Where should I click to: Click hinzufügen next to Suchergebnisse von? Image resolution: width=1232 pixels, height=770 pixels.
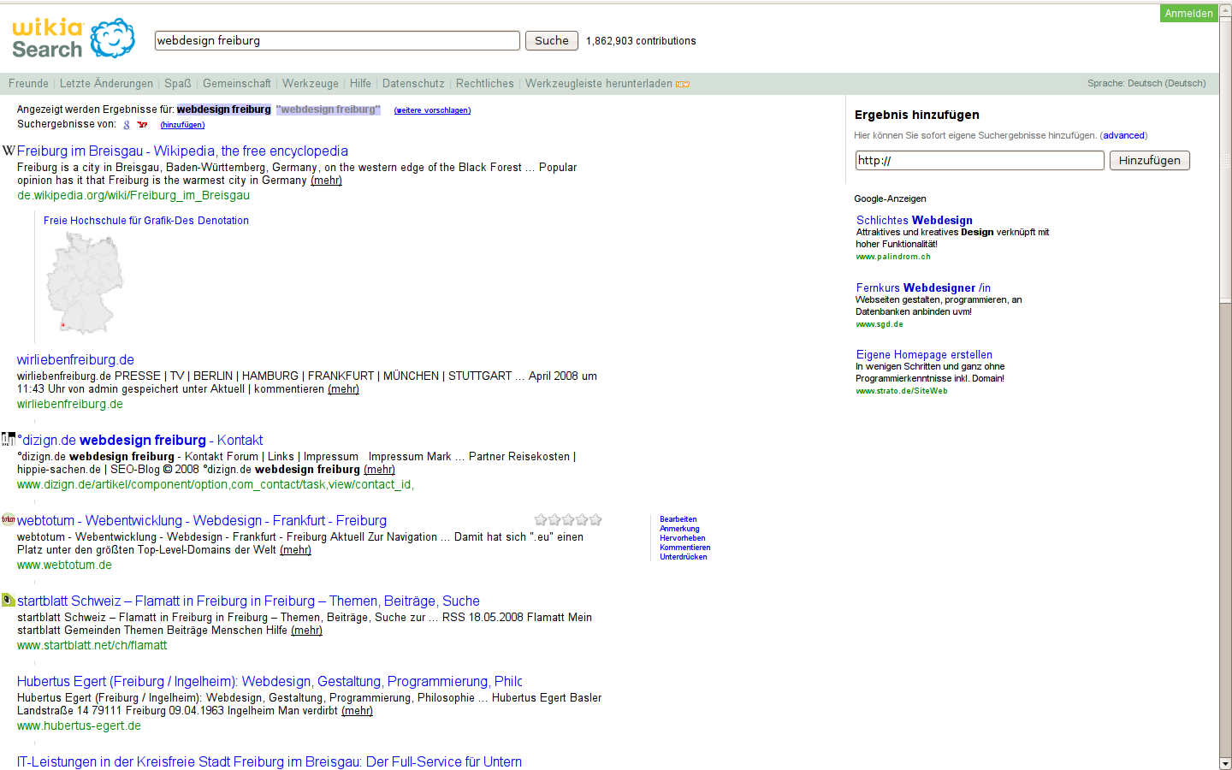(182, 125)
